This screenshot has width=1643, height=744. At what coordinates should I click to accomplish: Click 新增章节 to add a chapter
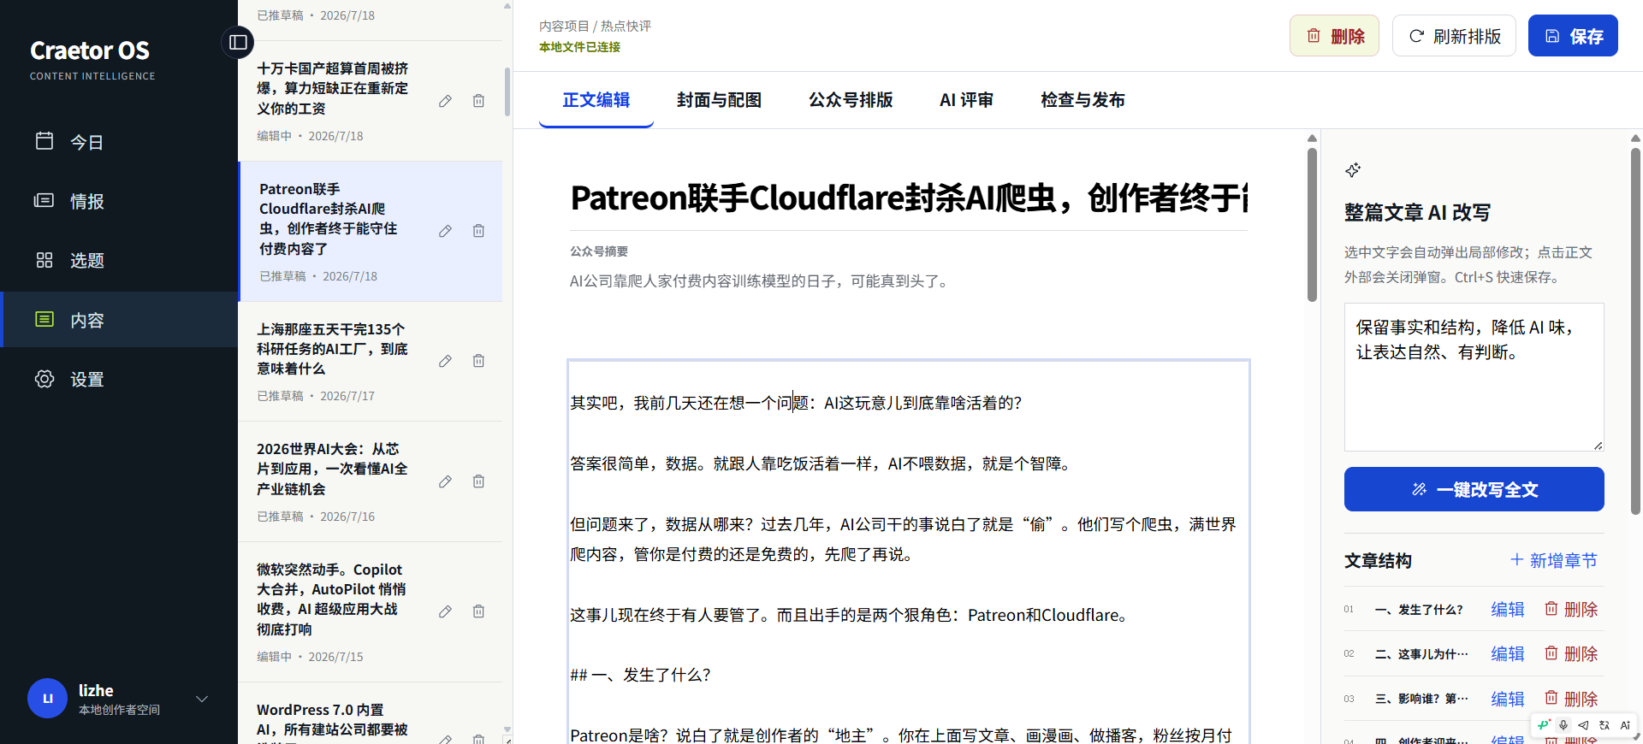pos(1553,560)
